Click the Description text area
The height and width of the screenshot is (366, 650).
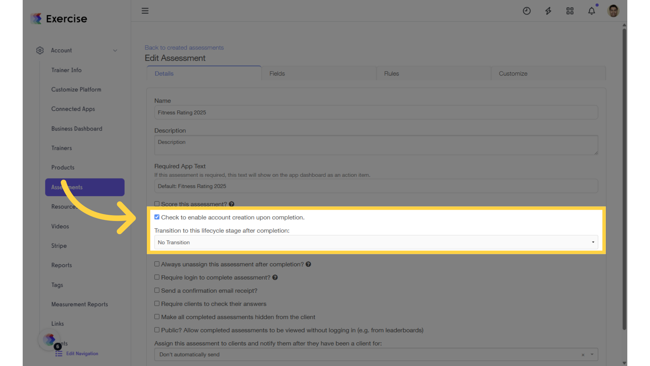point(376,145)
